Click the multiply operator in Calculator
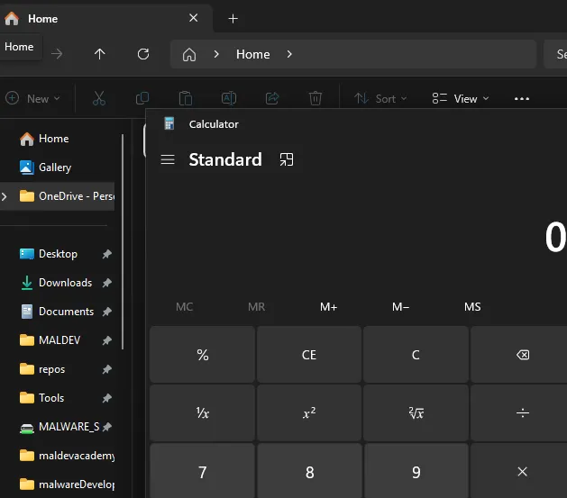The height and width of the screenshot is (498, 567). coord(523,471)
